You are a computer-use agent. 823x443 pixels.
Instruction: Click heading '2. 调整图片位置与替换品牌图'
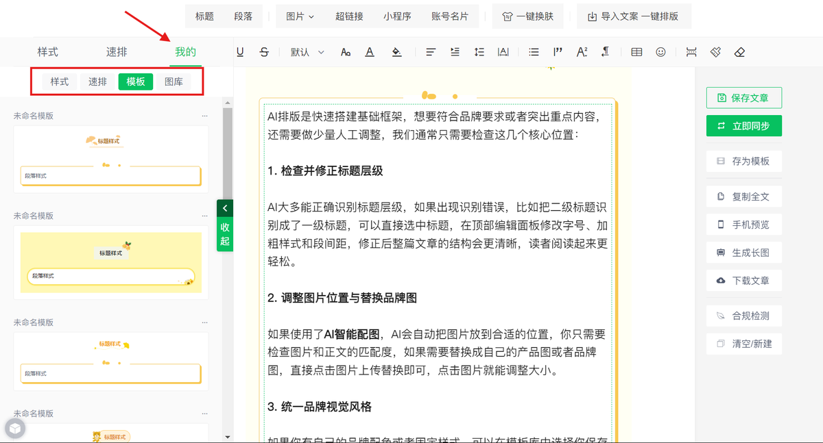[x=342, y=298]
